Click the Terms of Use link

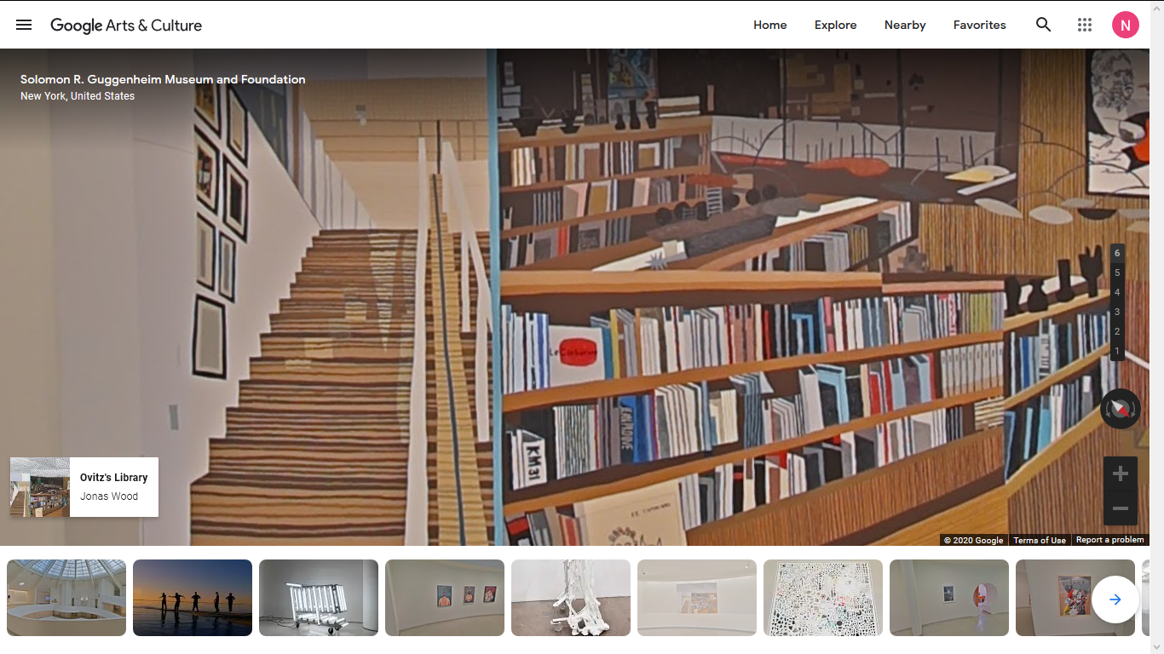1040,540
